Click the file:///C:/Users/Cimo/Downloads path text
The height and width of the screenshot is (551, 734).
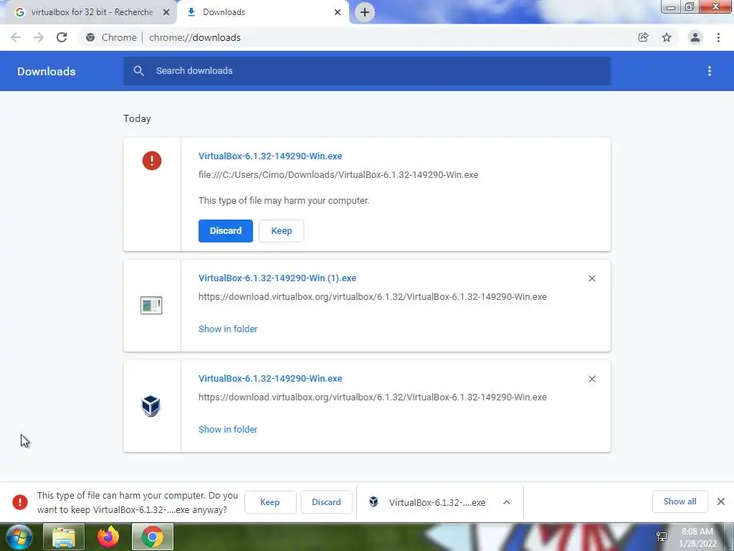click(x=338, y=175)
